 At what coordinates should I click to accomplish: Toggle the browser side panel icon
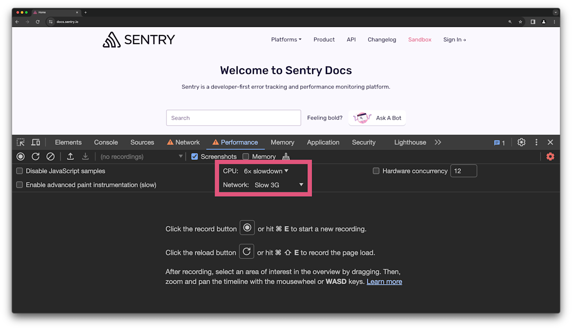point(533,22)
